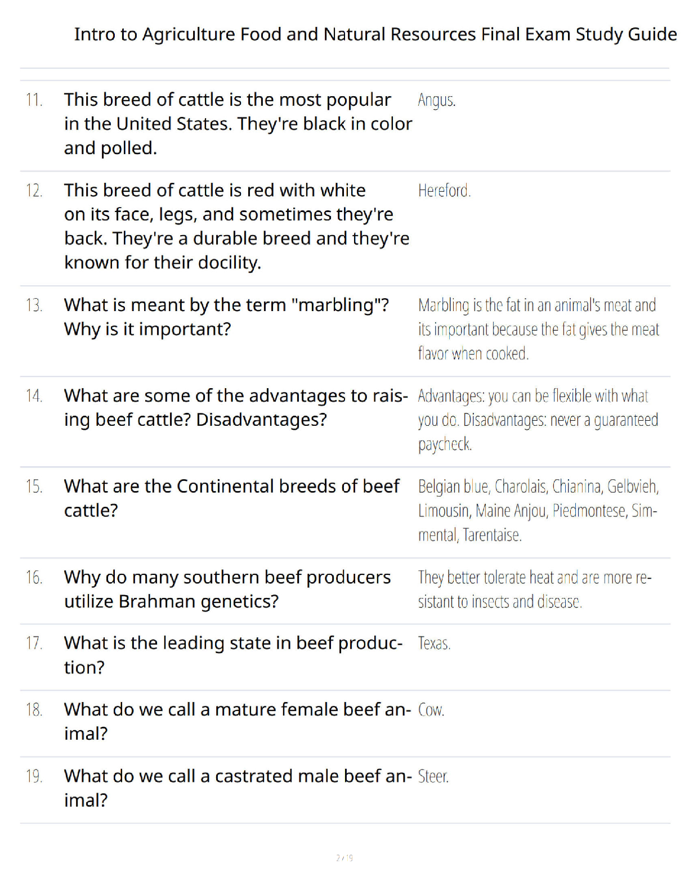Click the question about the term marbling
Screen dimensions: 689x891
point(226,317)
